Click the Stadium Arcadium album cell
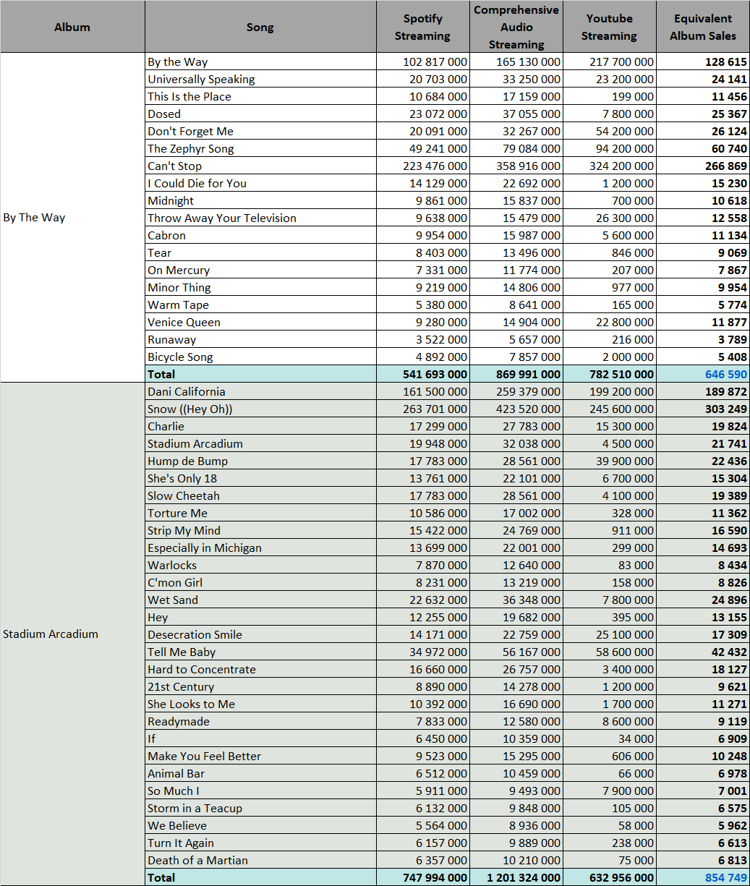Screen dimensions: 750x886 click(72, 634)
